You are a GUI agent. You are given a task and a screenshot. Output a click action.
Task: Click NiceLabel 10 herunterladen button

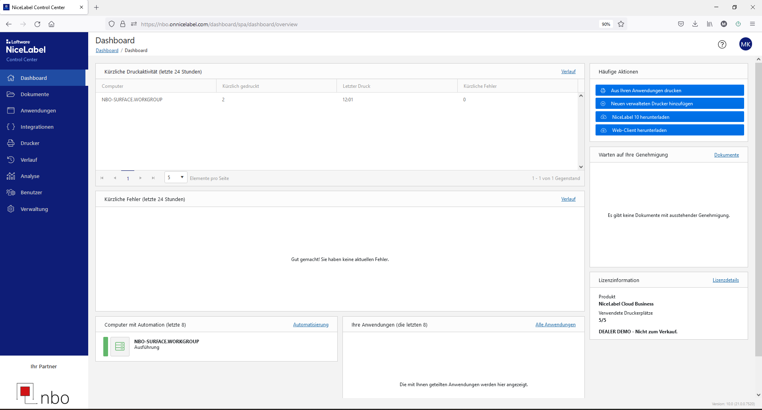(x=669, y=117)
